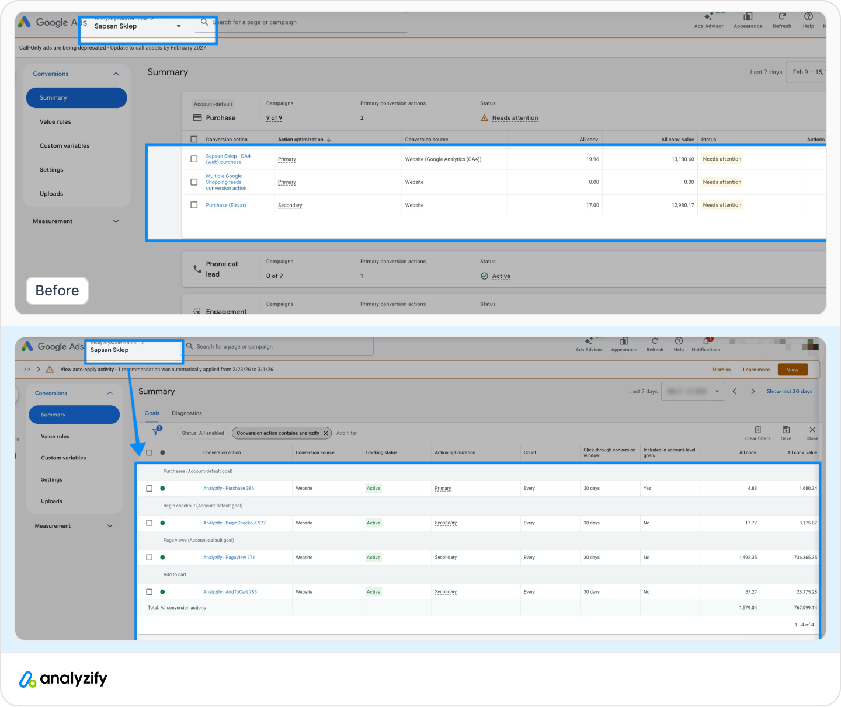Click the Engagement goal icon
Viewport: 841px width, 707px height.
[197, 311]
